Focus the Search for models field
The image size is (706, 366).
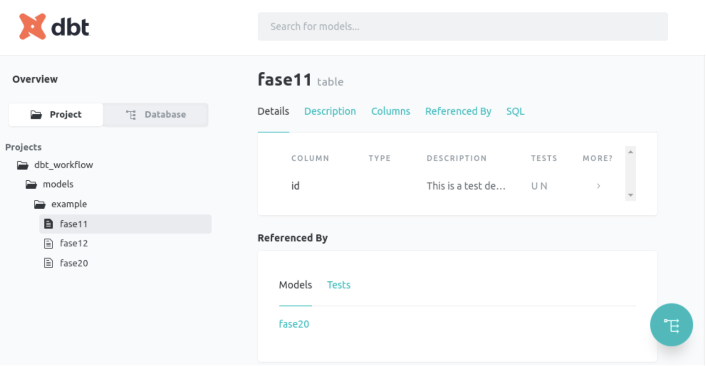click(x=462, y=27)
